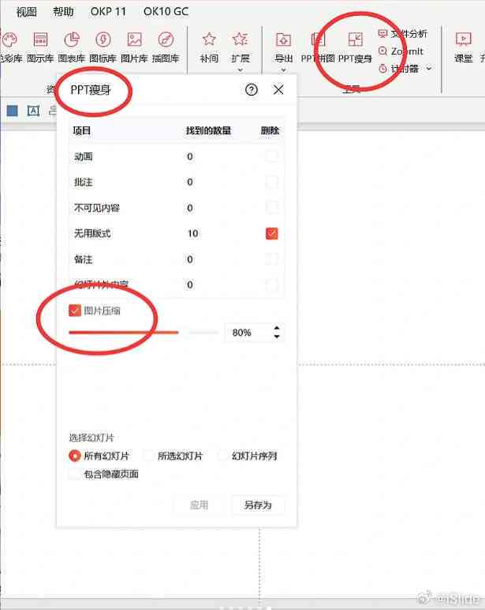Select the 不可见内容 row label
The height and width of the screenshot is (610, 485).
tap(97, 208)
